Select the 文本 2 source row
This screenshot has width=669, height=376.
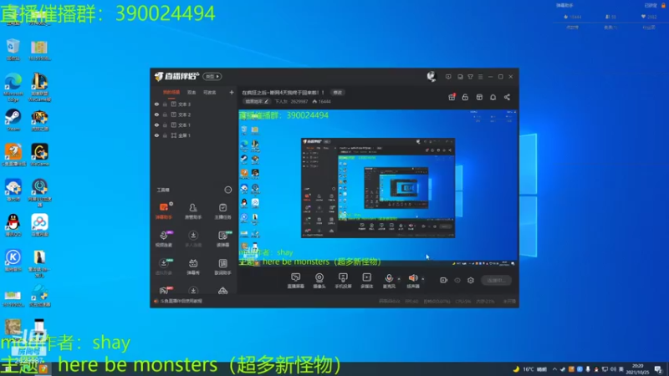195,114
